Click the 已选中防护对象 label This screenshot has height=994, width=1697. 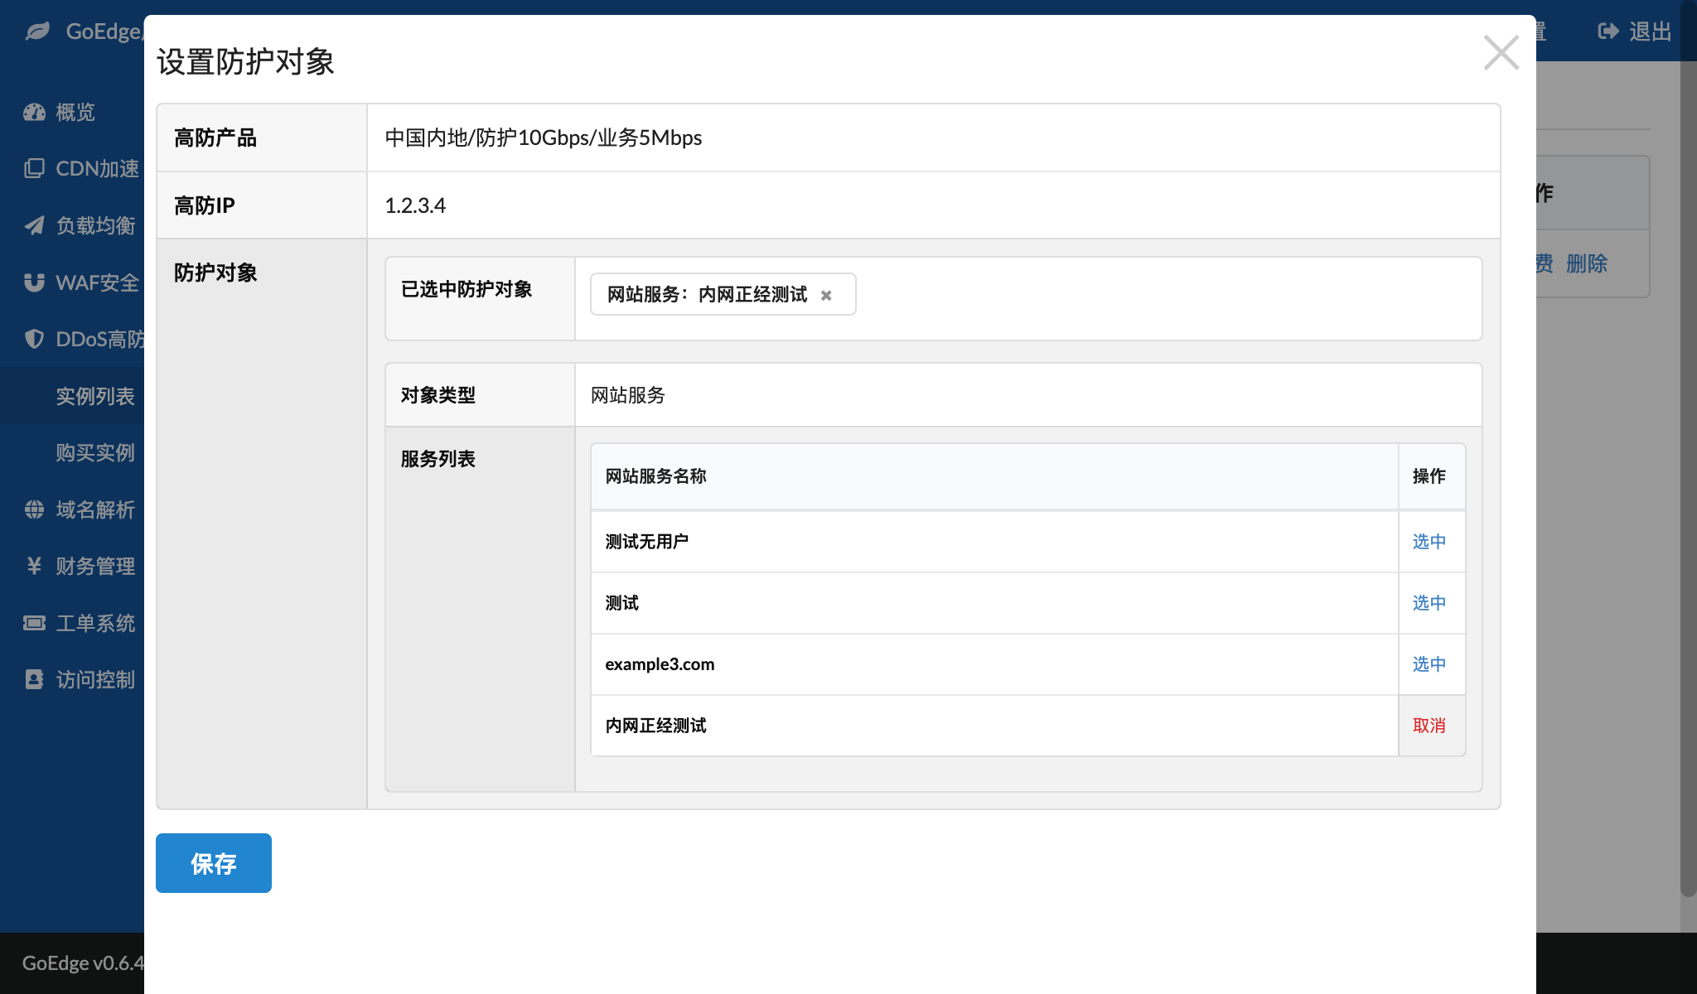tap(467, 289)
